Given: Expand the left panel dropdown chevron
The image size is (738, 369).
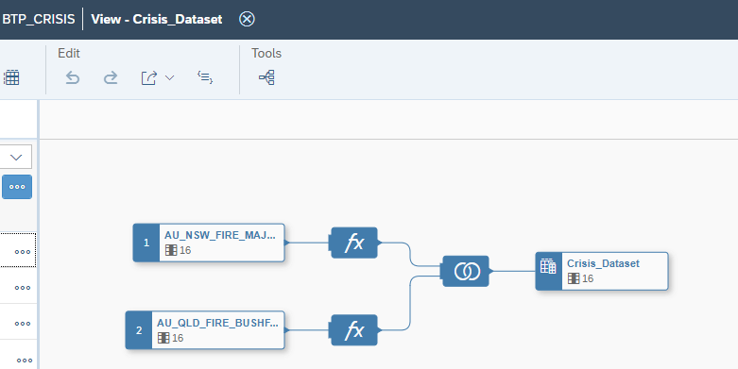Looking at the screenshot, I should pos(16,157).
